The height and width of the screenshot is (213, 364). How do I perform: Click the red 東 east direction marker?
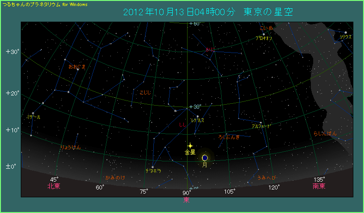coord(186,200)
